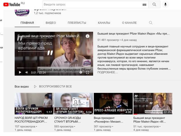Expand description with ПОДРОБНЕЕ

coord(107,72)
